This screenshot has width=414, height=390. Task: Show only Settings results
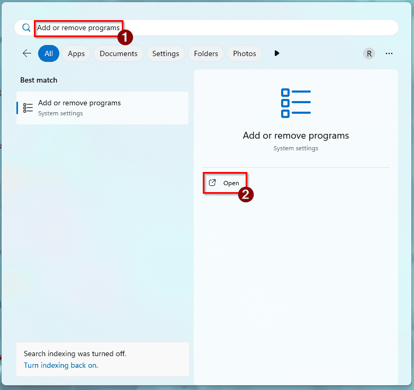(x=166, y=53)
